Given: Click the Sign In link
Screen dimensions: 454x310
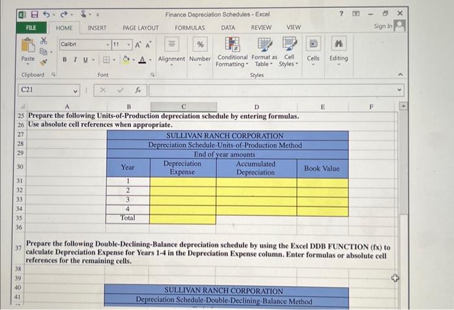Looking at the screenshot, I should click(383, 27).
